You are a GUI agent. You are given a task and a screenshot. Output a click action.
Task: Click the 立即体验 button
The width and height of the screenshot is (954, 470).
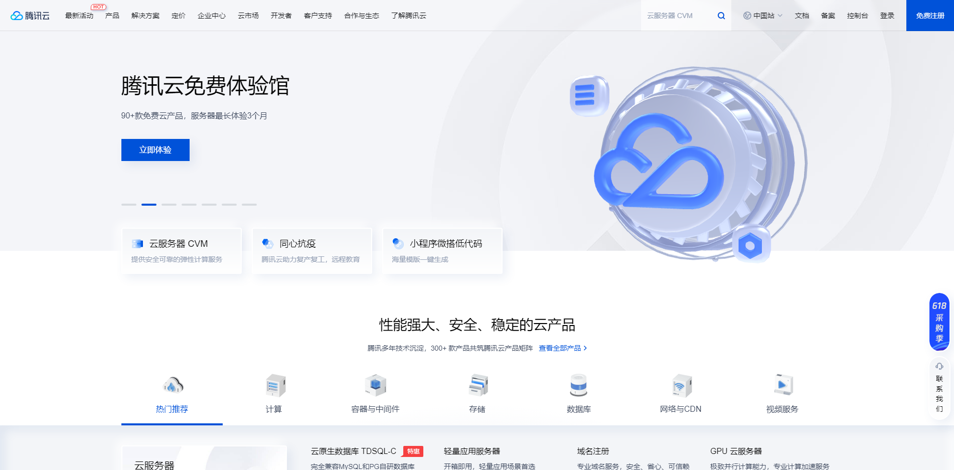coord(155,150)
